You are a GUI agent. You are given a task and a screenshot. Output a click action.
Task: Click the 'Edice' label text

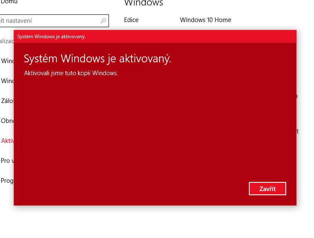131,20
